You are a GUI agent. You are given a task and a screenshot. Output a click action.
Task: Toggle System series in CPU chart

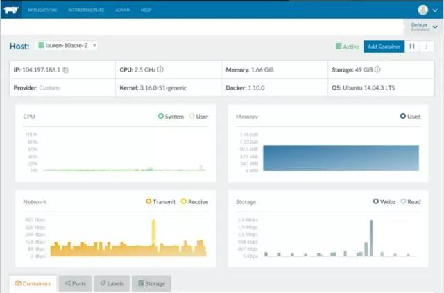pos(161,117)
